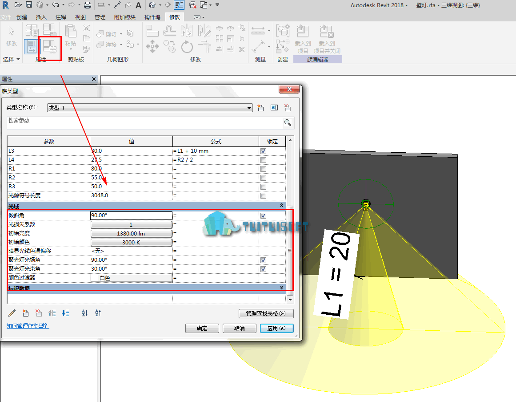Switch to the 插入 ribbon tab

pyautogui.click(x=41, y=17)
